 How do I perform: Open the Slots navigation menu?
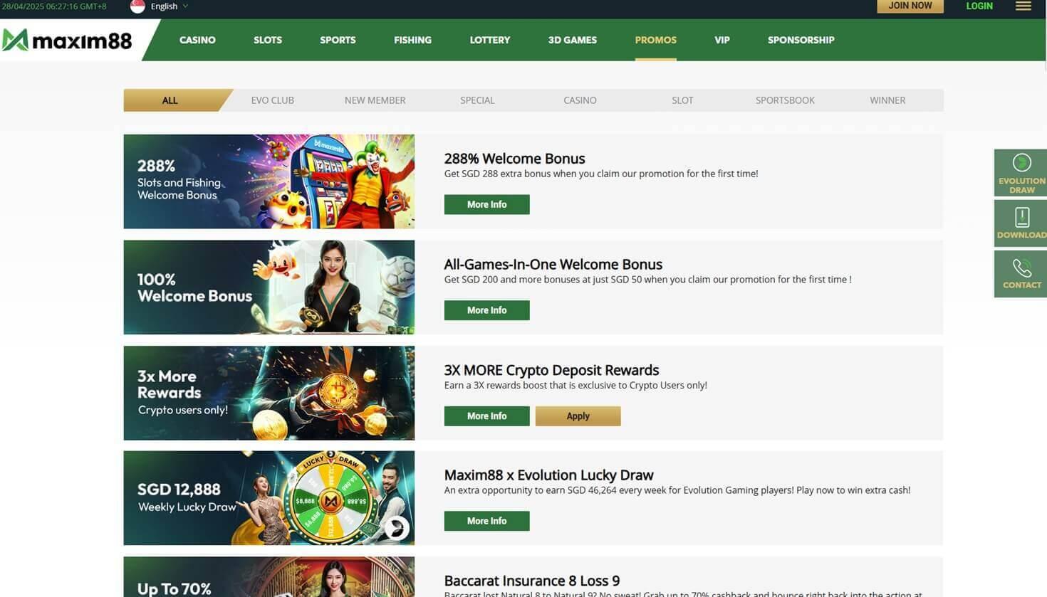pos(268,40)
